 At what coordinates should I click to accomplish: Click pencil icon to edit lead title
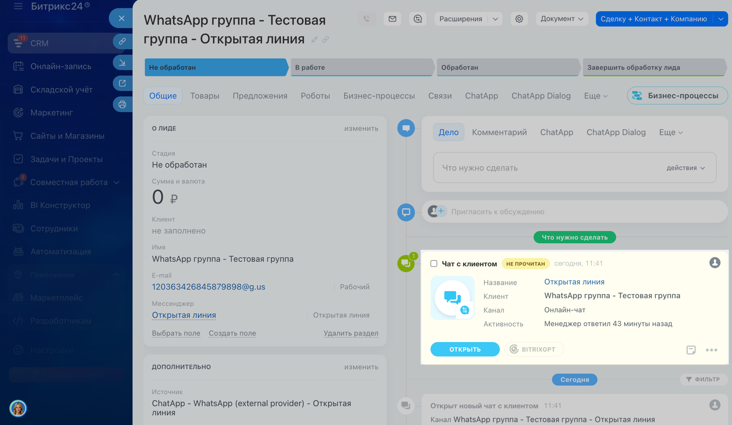click(x=315, y=40)
